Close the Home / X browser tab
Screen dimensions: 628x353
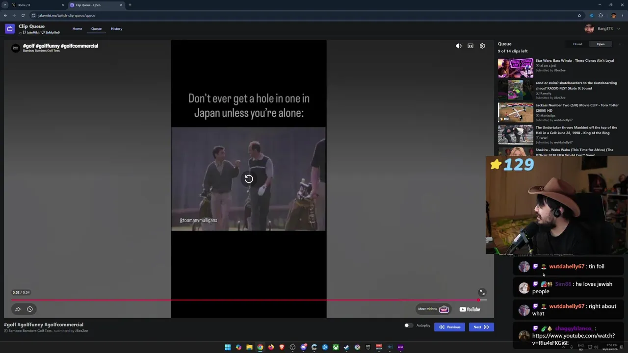(x=62, y=5)
